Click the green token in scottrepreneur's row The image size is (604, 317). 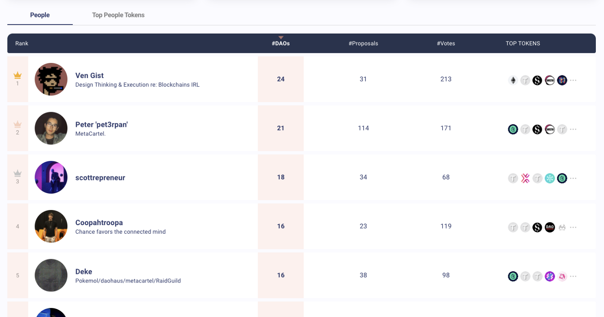(562, 178)
